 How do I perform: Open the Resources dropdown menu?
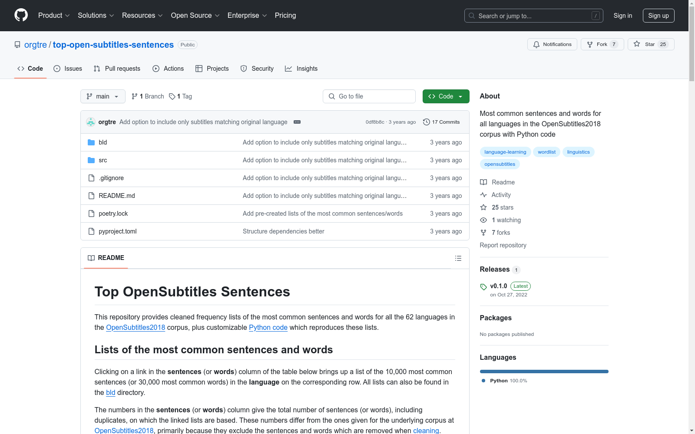[x=142, y=15]
